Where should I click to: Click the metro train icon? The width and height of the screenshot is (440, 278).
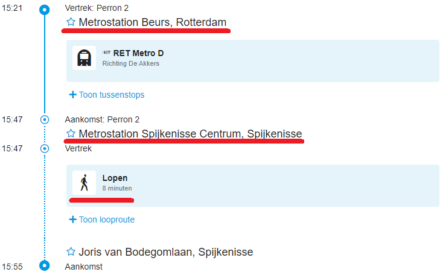tap(84, 58)
